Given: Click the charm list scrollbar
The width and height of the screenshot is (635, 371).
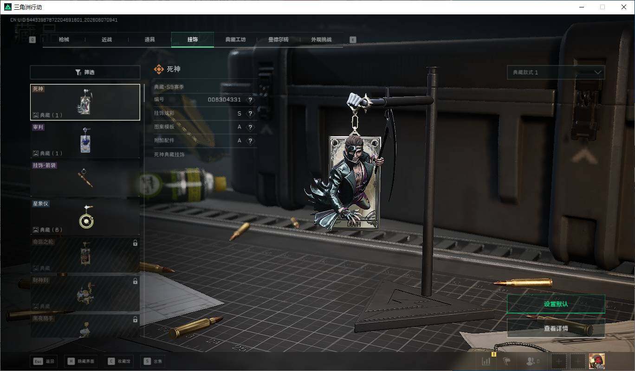Looking at the screenshot, I should point(144,93).
